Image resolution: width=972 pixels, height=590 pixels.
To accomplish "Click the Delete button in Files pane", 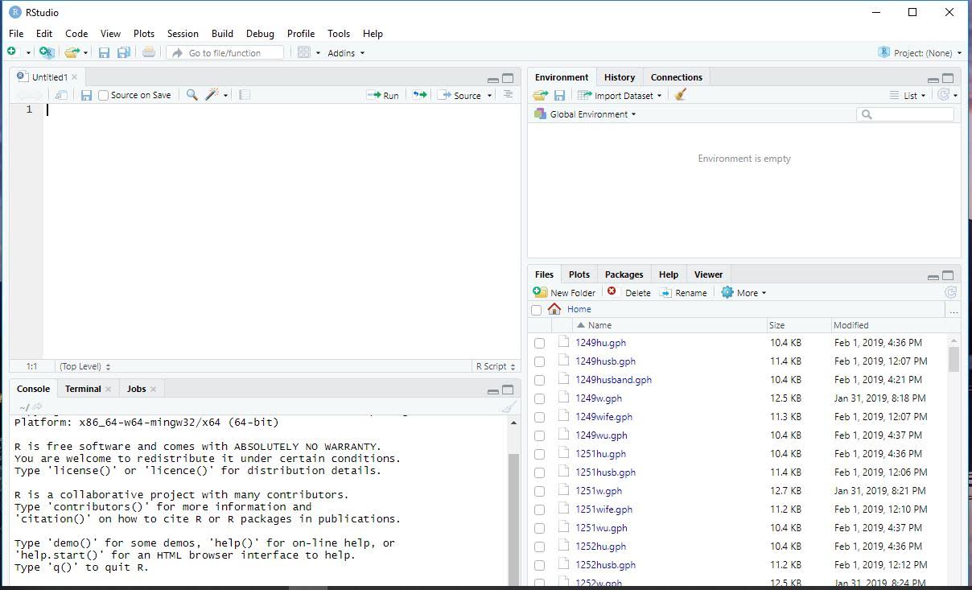I will (x=628, y=293).
